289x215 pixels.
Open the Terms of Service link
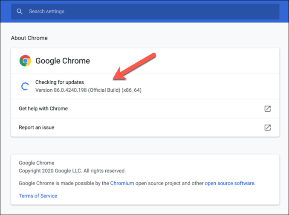click(x=38, y=196)
